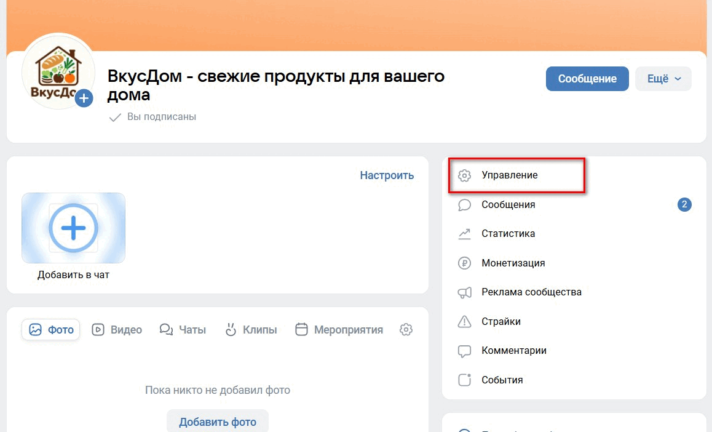712x432 pixels.
Task: Select the Мероприятия tab
Action: pyautogui.click(x=339, y=330)
